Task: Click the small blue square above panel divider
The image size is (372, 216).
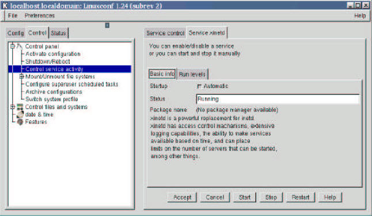Action: pyautogui.click(x=107, y=25)
